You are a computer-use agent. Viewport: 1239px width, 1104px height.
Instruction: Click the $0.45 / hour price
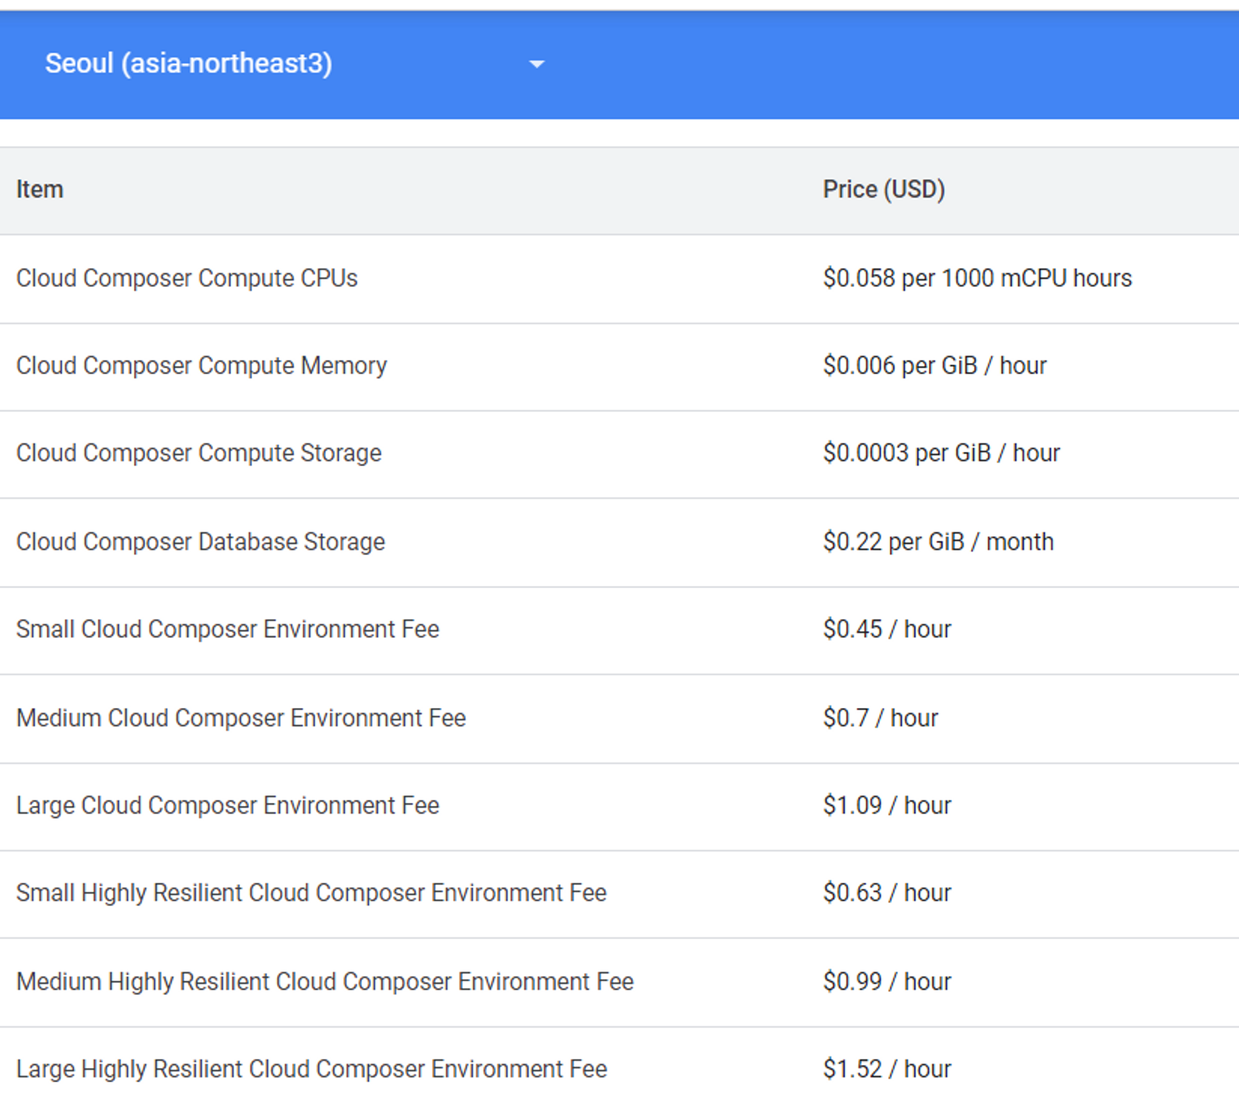point(887,629)
